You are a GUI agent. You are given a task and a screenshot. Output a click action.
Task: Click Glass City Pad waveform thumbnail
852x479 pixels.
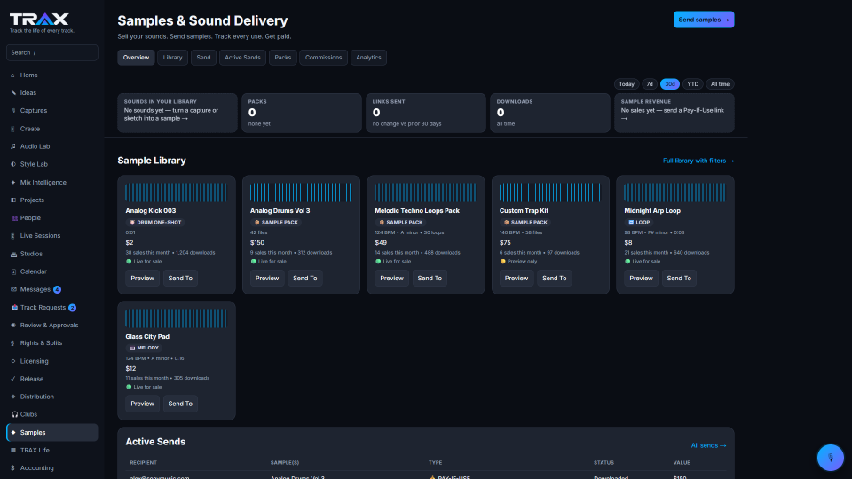click(176, 318)
